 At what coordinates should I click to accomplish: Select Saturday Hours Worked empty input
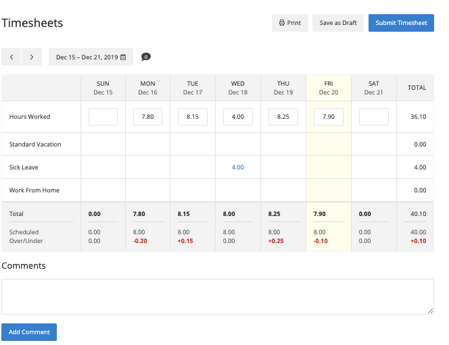[374, 117]
